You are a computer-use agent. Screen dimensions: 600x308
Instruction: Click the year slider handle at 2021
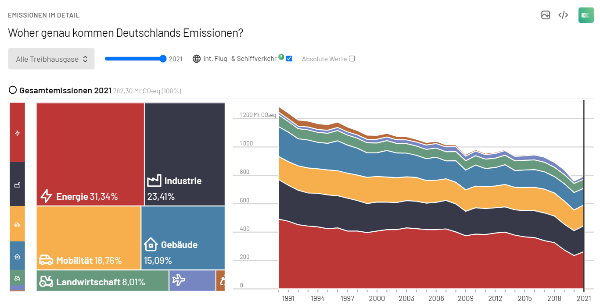click(x=163, y=59)
